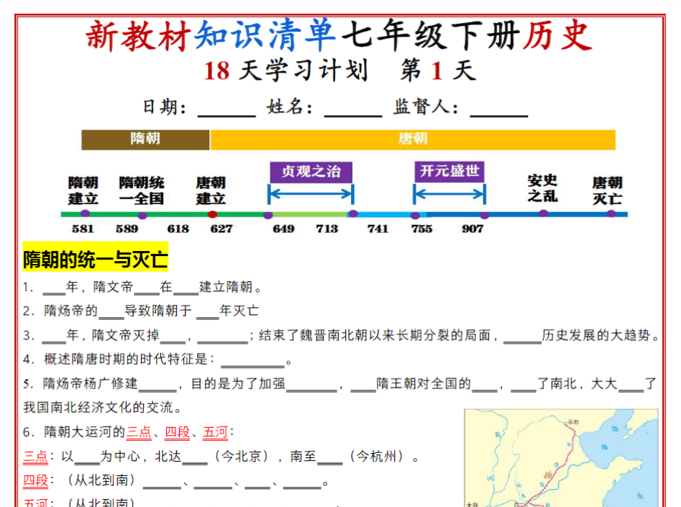Click the blue dot at year 741
Viewport: 681px width, 507px height.
(x=353, y=214)
